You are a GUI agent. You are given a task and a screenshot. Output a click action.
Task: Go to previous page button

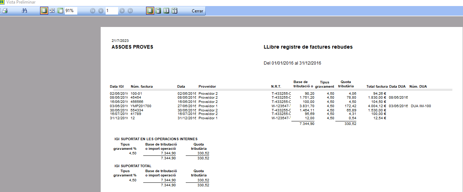(x=101, y=11)
